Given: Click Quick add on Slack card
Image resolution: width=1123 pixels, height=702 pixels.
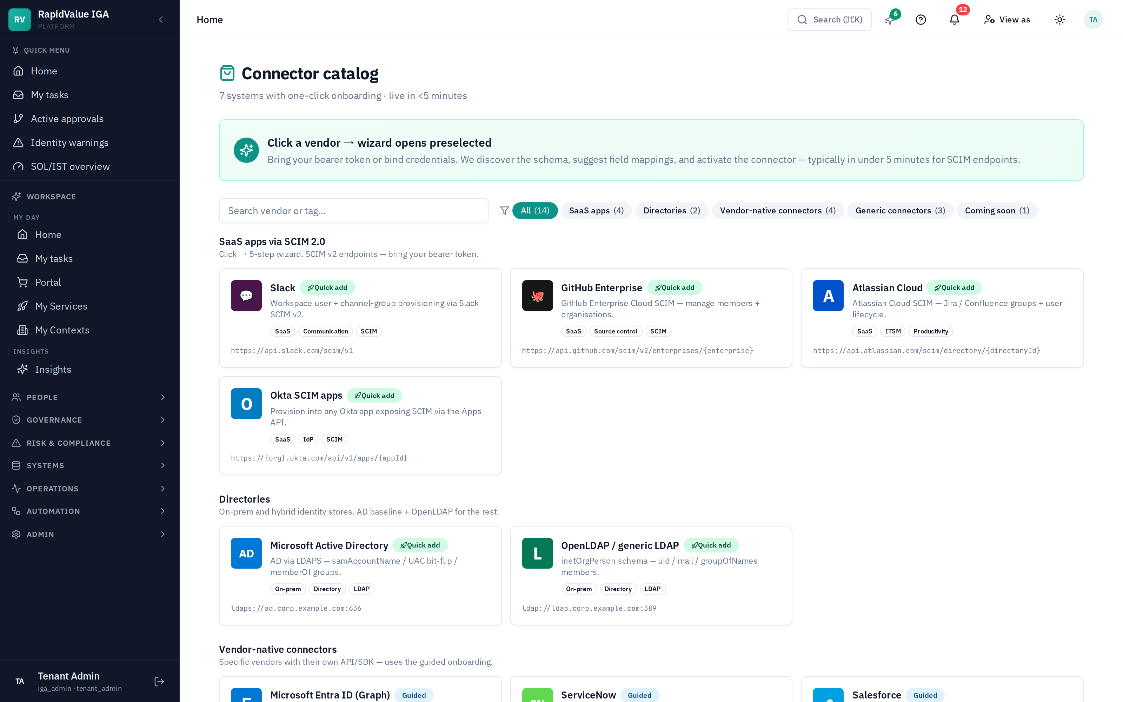Looking at the screenshot, I should click(327, 287).
